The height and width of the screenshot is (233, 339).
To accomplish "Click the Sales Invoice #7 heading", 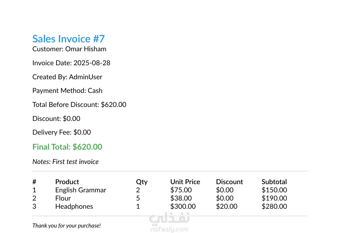I will 68,39.
